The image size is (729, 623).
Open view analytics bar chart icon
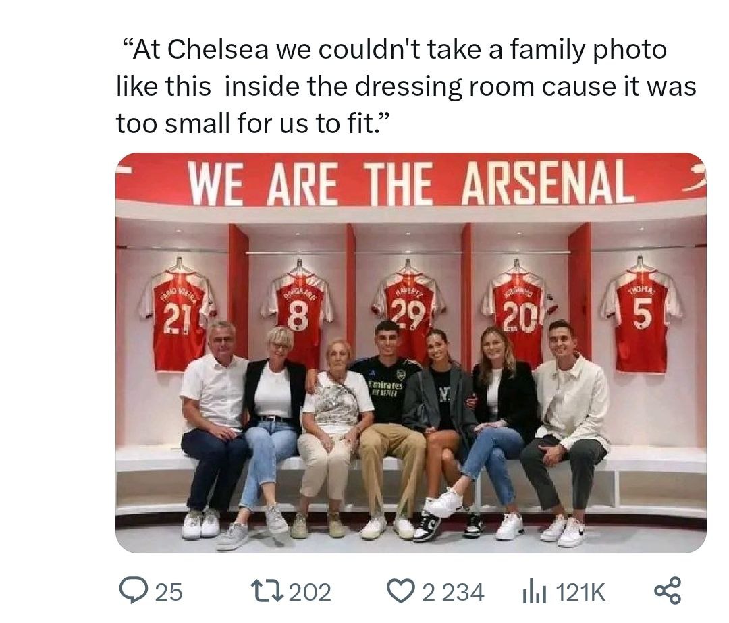click(533, 592)
